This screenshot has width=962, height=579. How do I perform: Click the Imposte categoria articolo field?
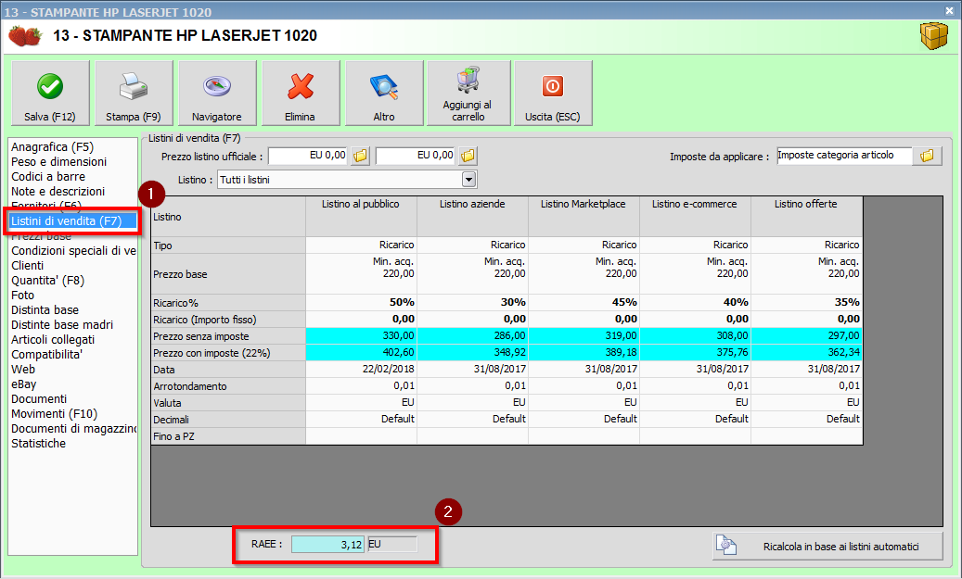(x=844, y=156)
